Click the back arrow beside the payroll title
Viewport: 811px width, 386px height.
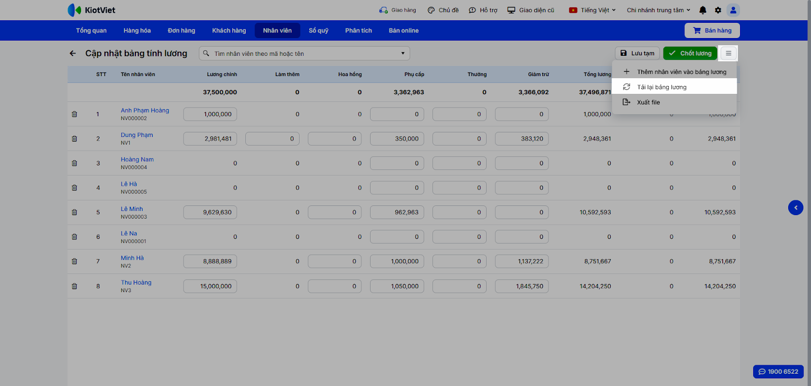[x=72, y=53]
